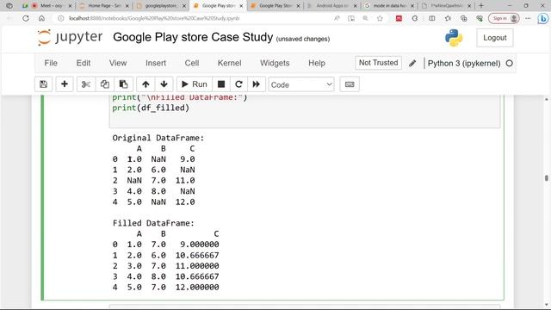Viewport: 551px width, 310px height.
Task: Switch to the Meet browser tab
Action: (47, 6)
